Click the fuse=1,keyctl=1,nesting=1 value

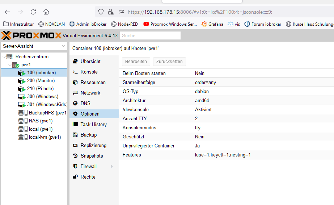pyautogui.click(x=223, y=155)
